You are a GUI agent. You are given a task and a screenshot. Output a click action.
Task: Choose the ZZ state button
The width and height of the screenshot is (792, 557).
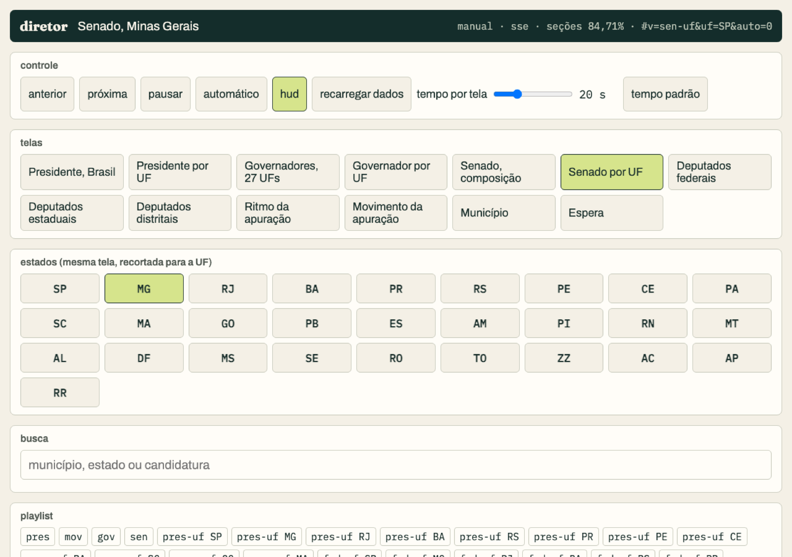pos(564,358)
